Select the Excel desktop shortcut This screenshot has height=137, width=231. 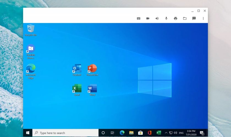click(x=77, y=90)
